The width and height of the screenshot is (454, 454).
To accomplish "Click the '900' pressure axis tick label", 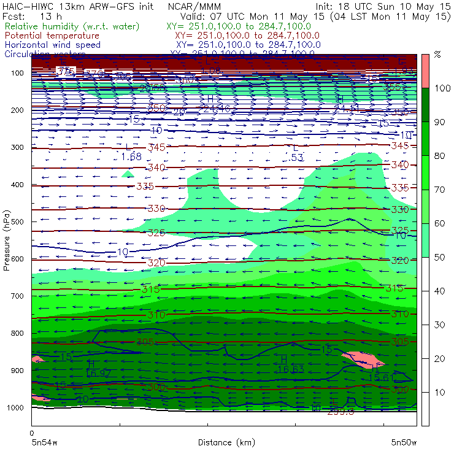I will [x=17, y=371].
